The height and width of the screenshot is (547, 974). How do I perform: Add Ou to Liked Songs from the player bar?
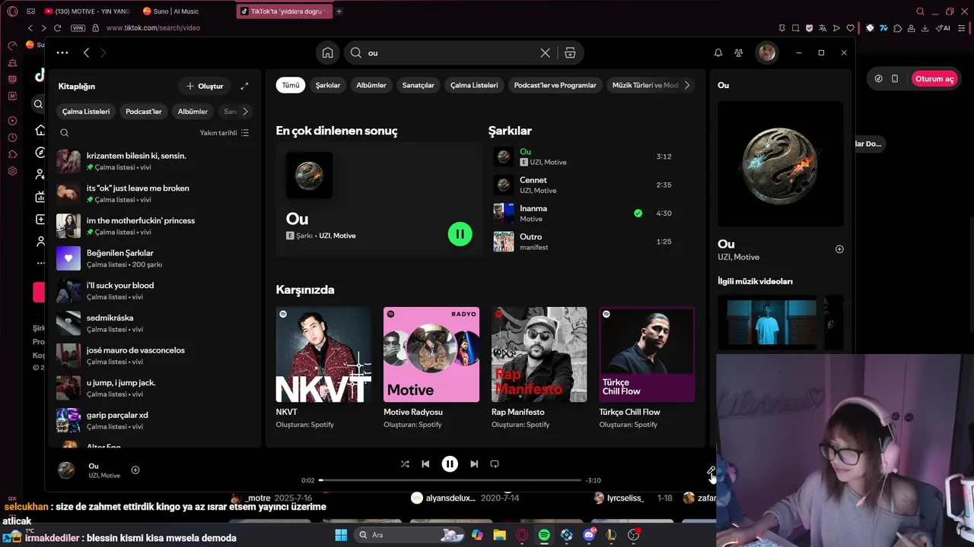click(x=135, y=470)
